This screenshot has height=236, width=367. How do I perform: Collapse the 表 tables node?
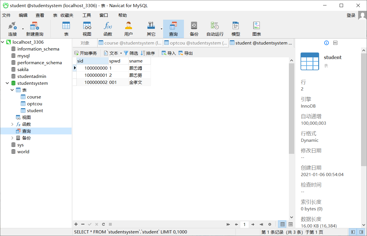(12, 90)
